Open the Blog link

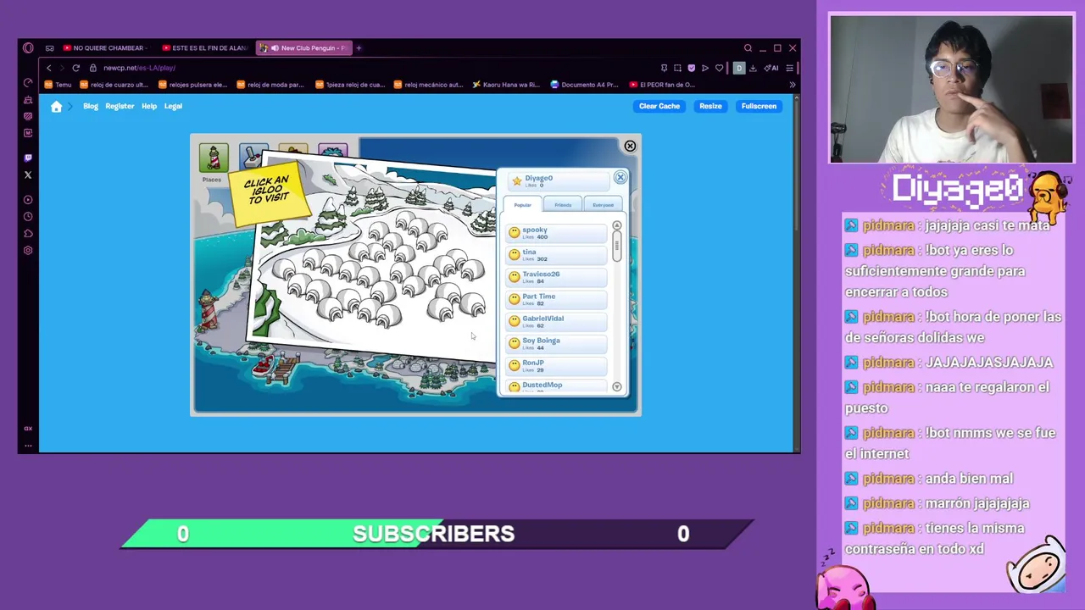point(91,106)
